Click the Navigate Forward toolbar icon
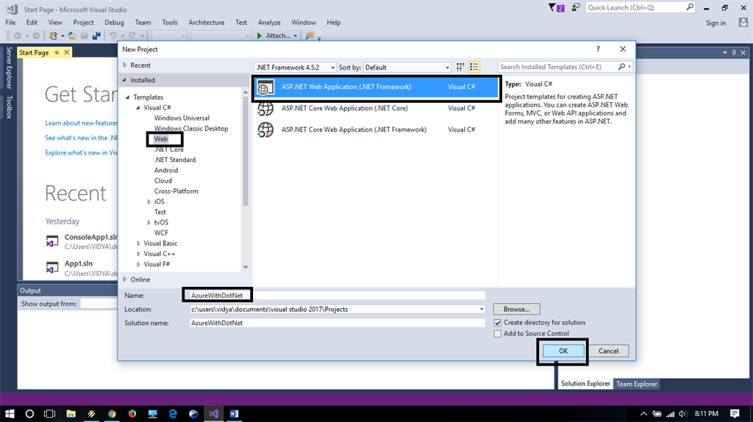The height and width of the screenshot is (422, 753). [36, 35]
